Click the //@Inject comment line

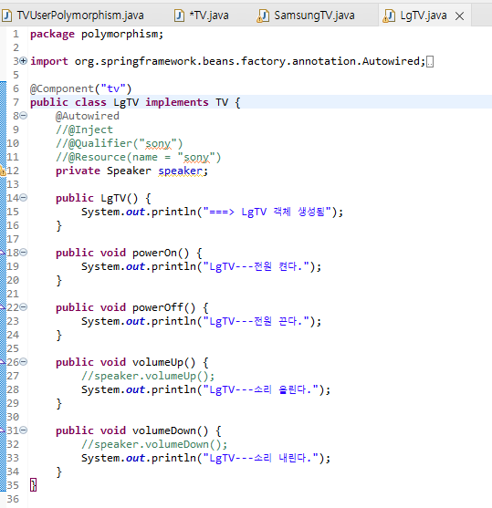pos(84,130)
